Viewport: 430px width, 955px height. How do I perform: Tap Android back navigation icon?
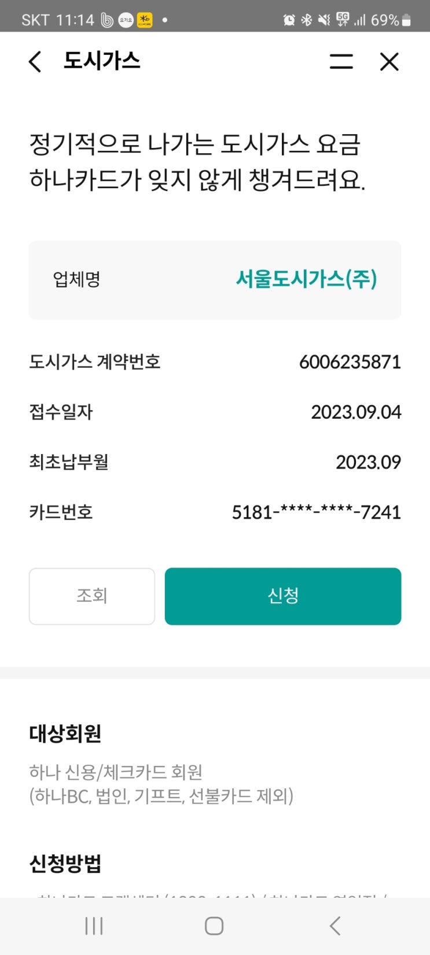coord(335,926)
